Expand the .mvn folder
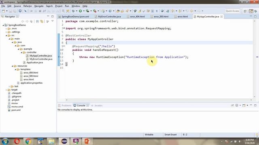 coord(6,29)
